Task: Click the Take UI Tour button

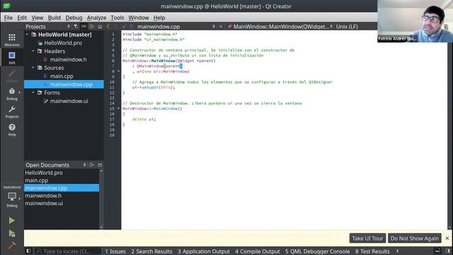Action: 367,238
